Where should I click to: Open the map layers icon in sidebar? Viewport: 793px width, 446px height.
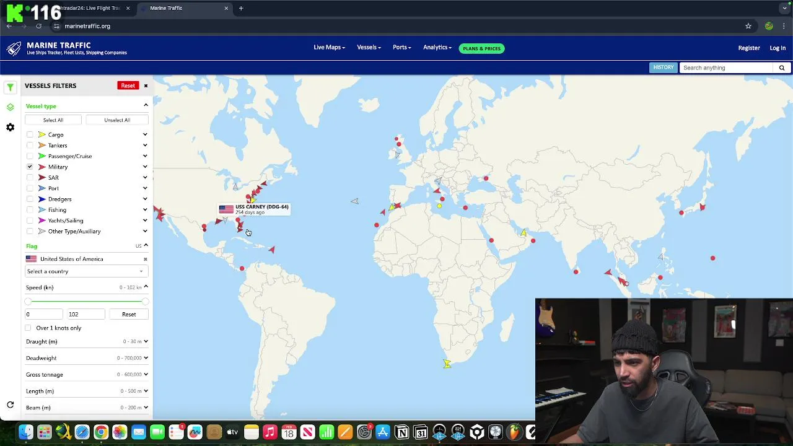click(10, 107)
